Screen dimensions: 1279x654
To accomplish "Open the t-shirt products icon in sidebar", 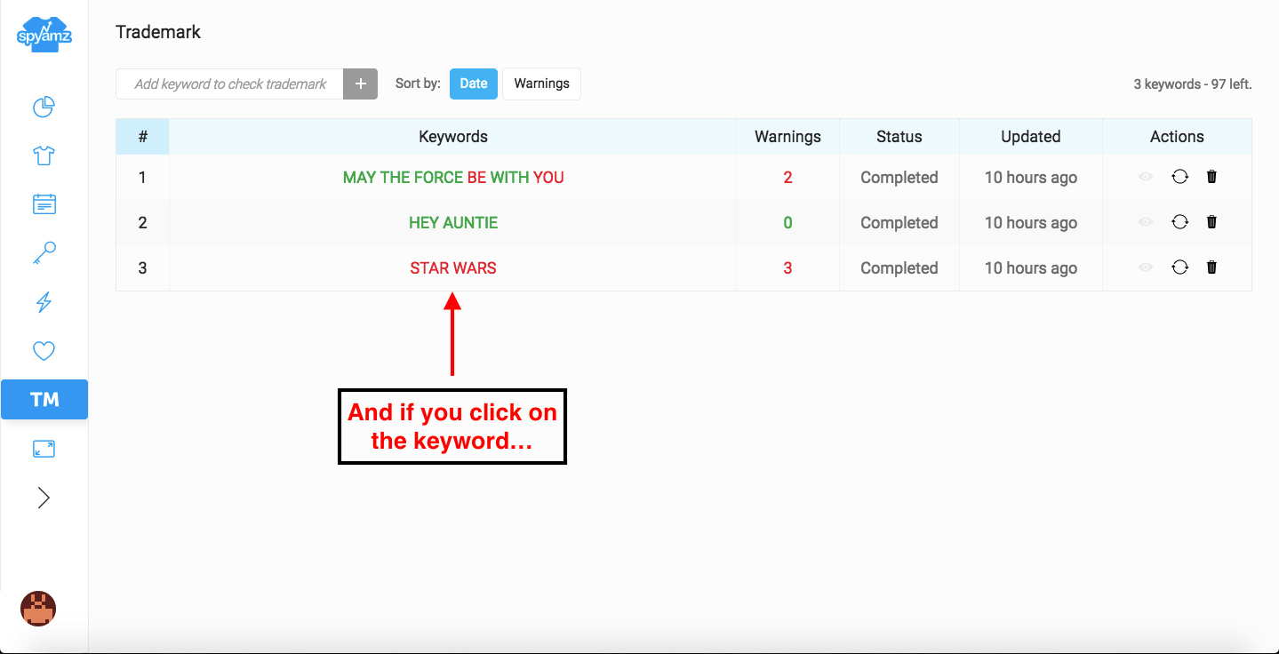I will (x=44, y=156).
